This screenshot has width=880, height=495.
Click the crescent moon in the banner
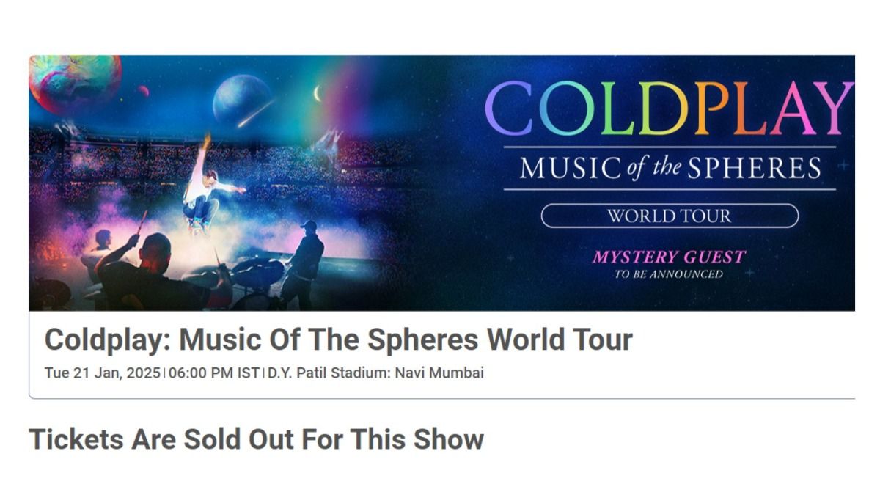[318, 93]
